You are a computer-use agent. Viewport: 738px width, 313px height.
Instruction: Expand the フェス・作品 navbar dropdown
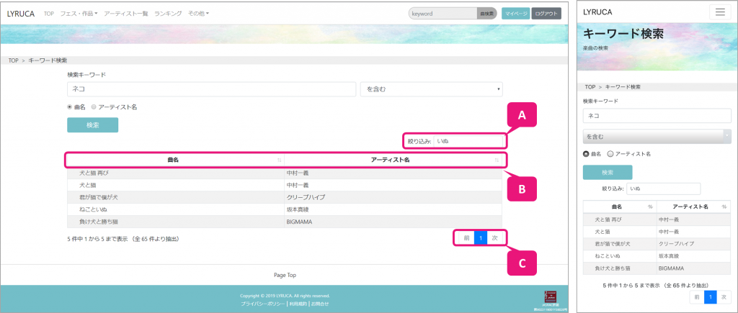click(78, 14)
